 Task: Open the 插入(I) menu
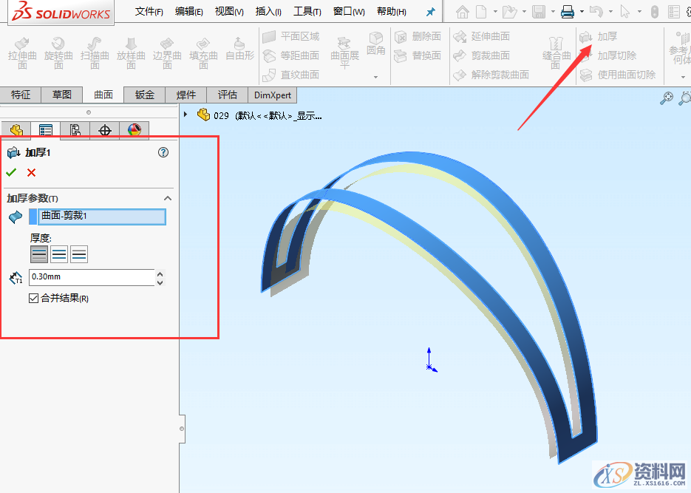coord(268,11)
